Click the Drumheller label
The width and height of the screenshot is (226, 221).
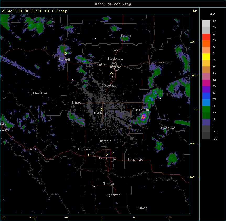click(x=167, y=128)
